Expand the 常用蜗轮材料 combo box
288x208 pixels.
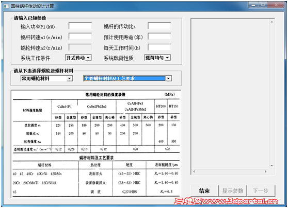pyautogui.click(x=69, y=79)
